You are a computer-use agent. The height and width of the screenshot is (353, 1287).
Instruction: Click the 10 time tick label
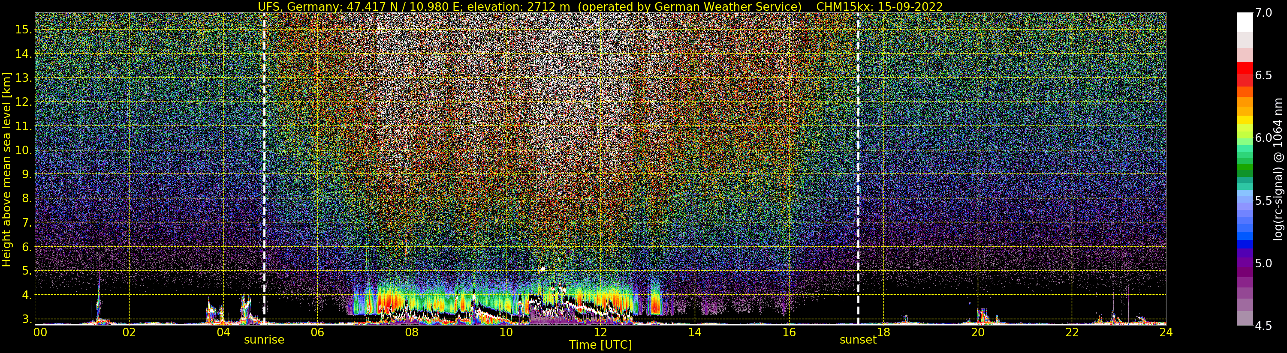coord(506,332)
